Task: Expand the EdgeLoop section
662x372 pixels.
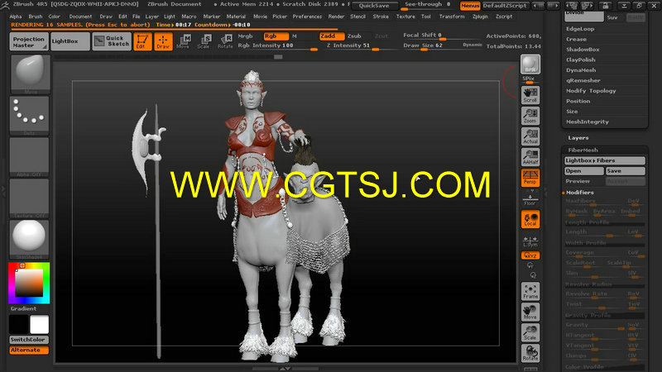Action: (x=580, y=29)
